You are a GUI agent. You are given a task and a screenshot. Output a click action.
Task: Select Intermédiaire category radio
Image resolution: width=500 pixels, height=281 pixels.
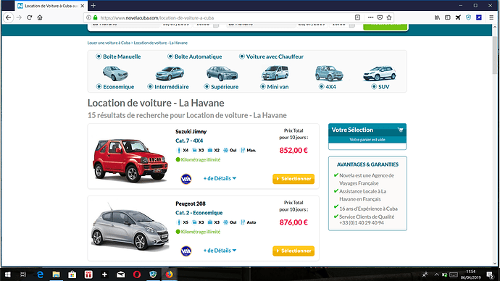tap(150, 86)
